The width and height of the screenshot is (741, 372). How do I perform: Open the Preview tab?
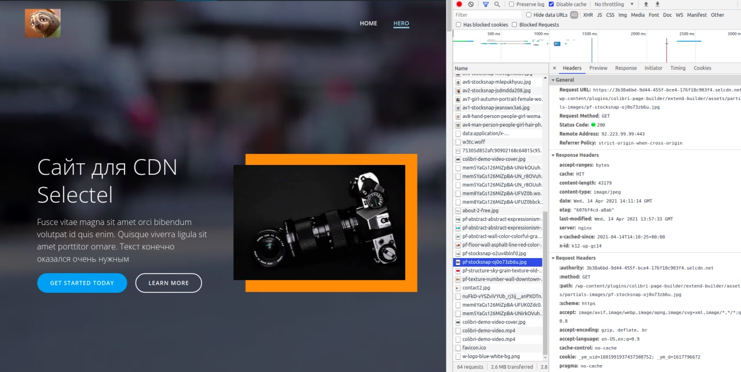599,68
